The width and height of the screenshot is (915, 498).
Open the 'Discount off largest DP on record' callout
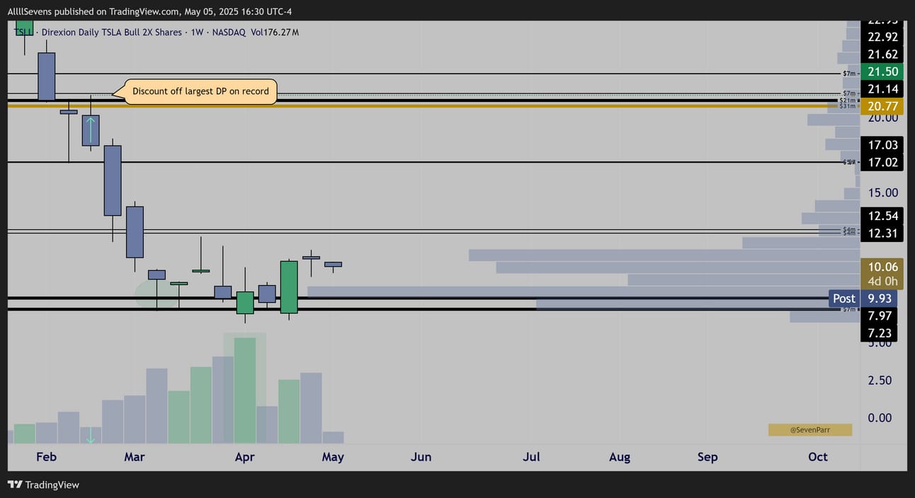click(x=200, y=91)
